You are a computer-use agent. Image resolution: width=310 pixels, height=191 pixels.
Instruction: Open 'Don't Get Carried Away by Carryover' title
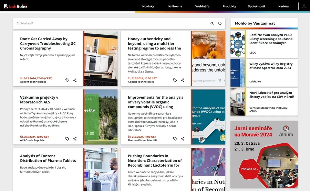[48, 44]
